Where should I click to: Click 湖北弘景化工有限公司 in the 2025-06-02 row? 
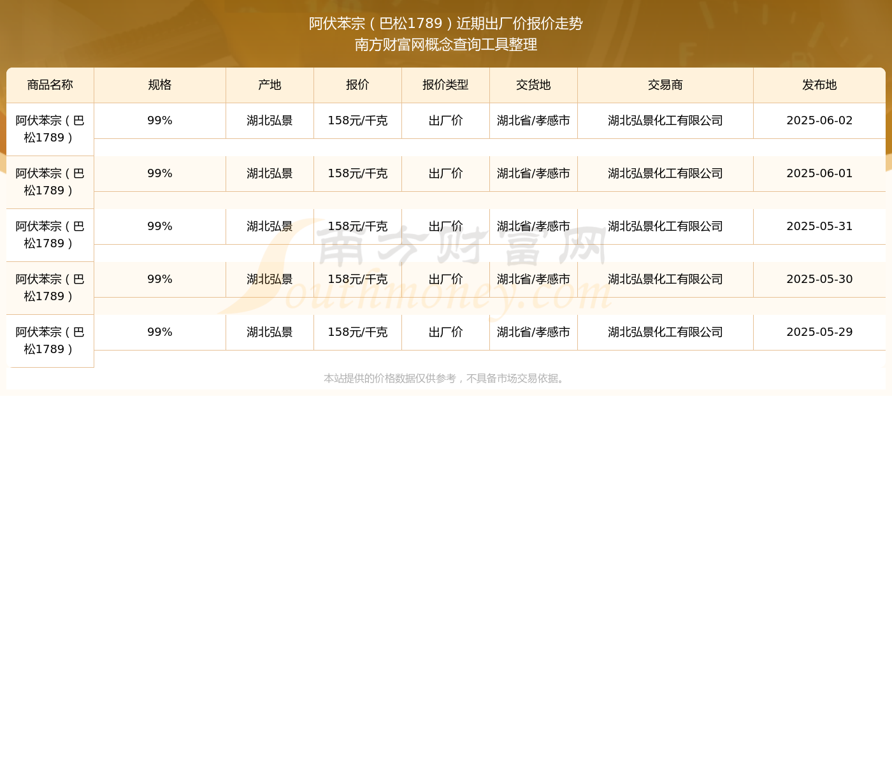pyautogui.click(x=665, y=120)
